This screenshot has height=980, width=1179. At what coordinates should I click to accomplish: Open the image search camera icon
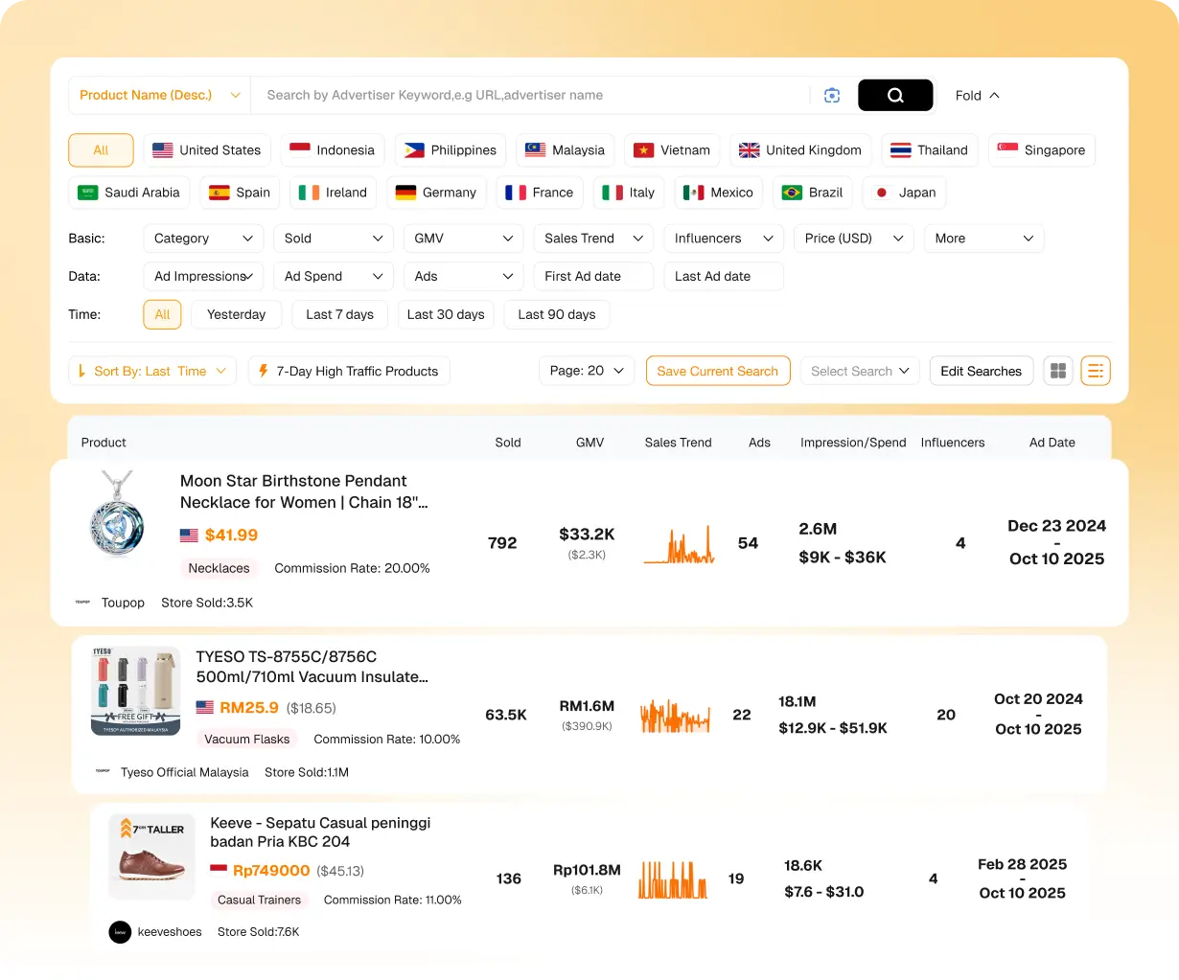point(831,95)
